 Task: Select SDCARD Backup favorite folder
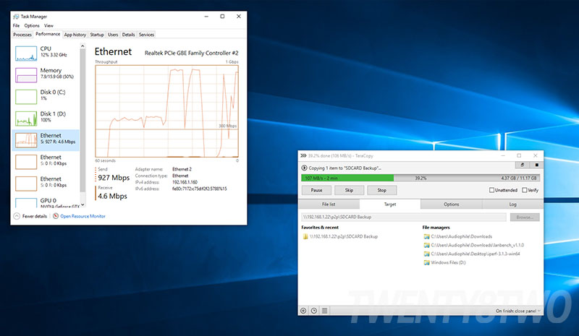coord(339,236)
